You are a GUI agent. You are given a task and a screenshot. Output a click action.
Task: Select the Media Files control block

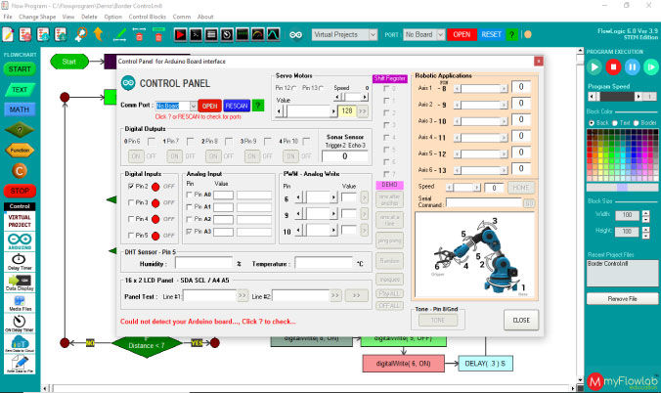20,303
